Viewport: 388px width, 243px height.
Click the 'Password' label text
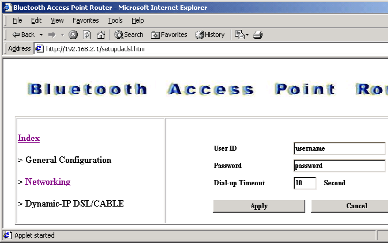coord(228,166)
